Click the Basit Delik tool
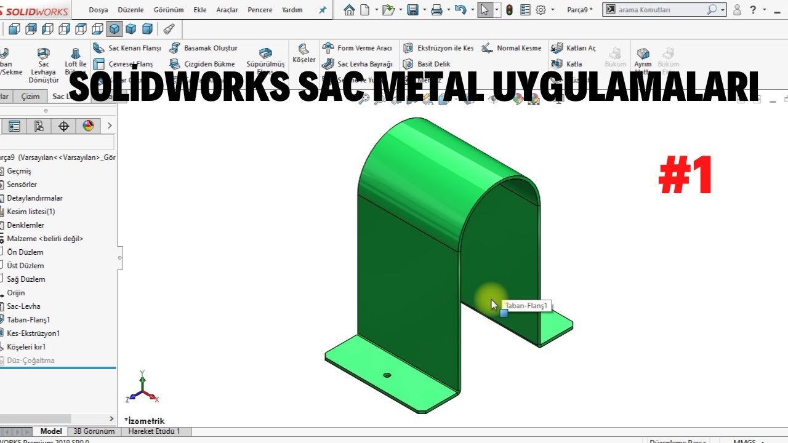The width and height of the screenshot is (788, 443). tap(427, 64)
